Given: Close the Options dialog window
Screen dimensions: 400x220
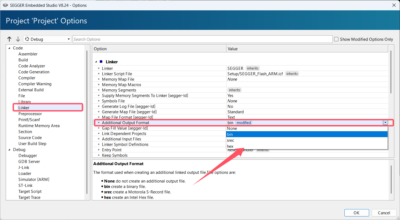Looking at the screenshot, I should click(x=394, y=5).
